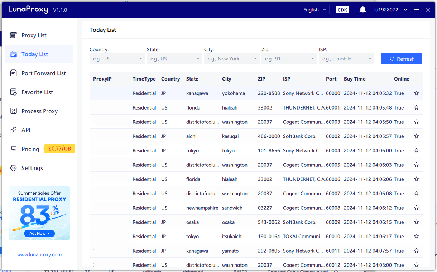437x272 pixels.
Task: Click the notification bell icon
Action: click(x=363, y=10)
